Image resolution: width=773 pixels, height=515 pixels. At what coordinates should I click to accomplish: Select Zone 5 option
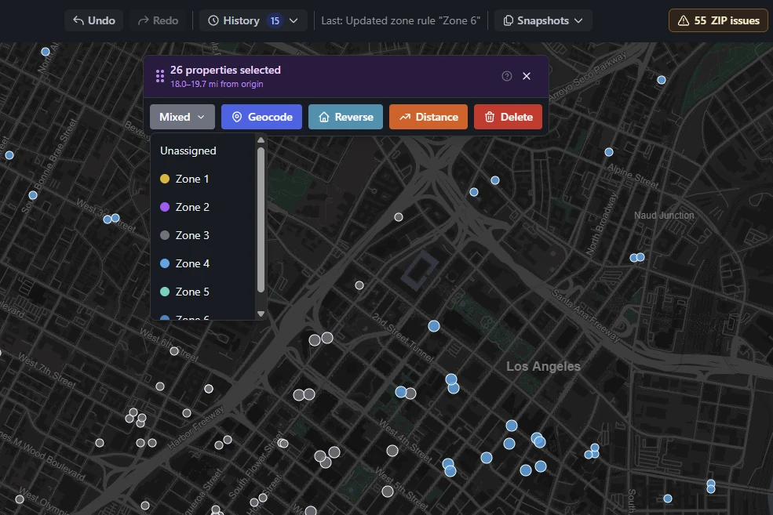(x=203, y=292)
